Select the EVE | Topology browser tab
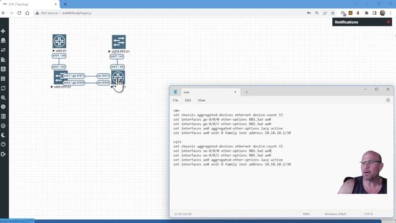396x223 pixels. pyautogui.click(x=30, y=4)
